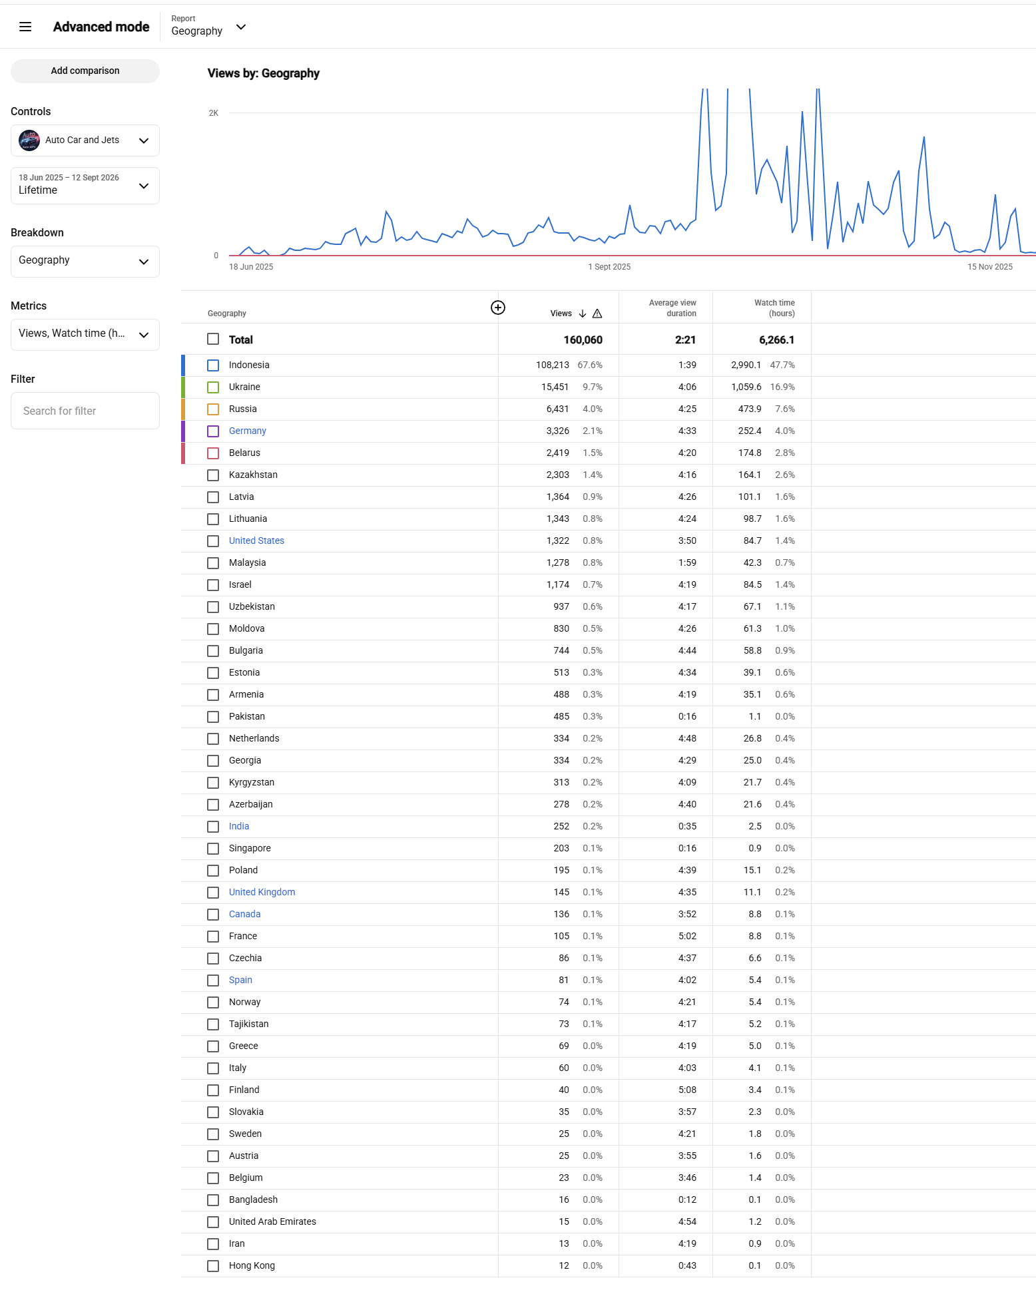The height and width of the screenshot is (1308, 1036).
Task: Select the Latvia row checkbox
Action: tap(213, 497)
